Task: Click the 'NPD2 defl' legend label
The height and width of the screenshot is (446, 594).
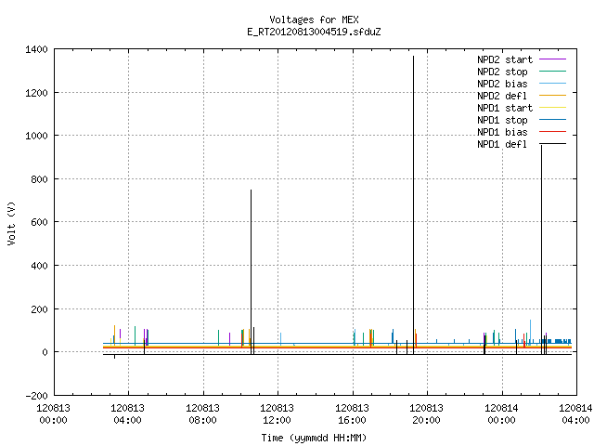Action: point(502,96)
